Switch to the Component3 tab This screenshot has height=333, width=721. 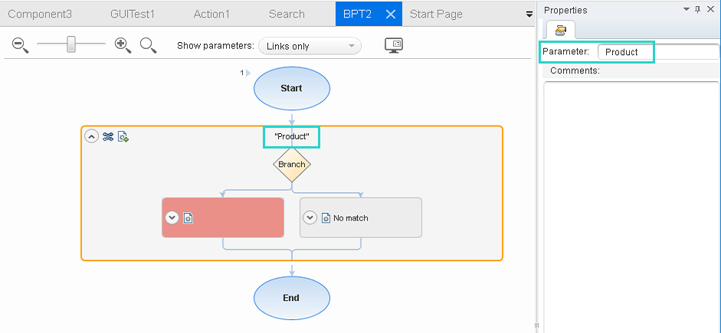pyautogui.click(x=40, y=14)
